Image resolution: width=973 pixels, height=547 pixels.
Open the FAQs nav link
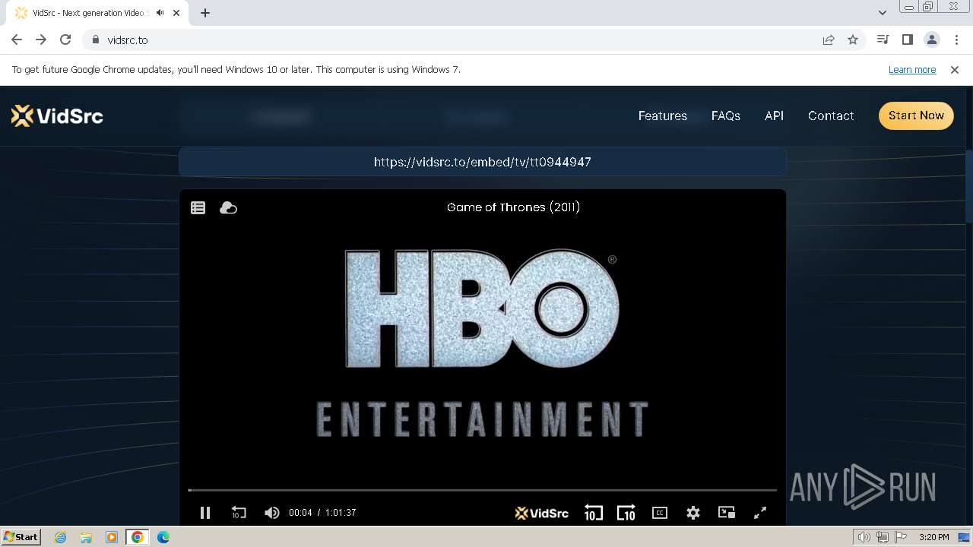(x=725, y=115)
